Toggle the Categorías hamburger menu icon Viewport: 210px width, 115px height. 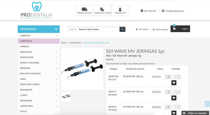[56, 29]
